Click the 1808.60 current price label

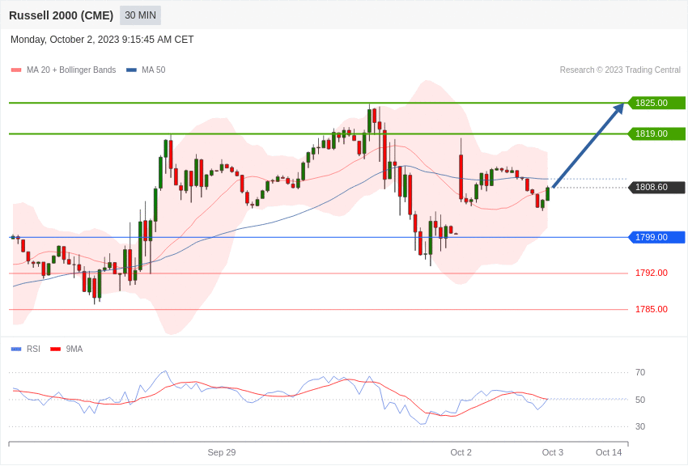click(656, 188)
